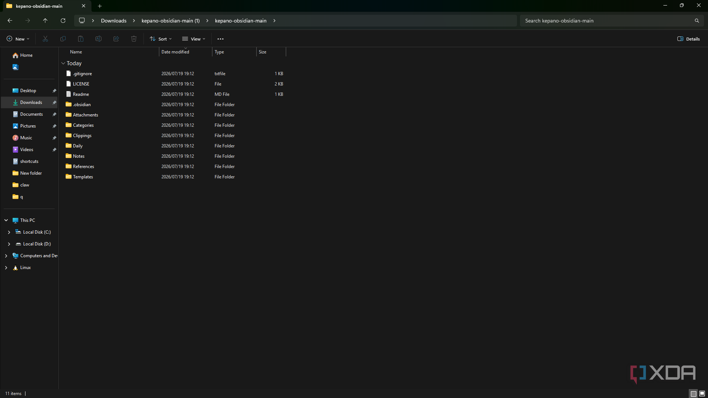Open the Gallery item in sidebar
The width and height of the screenshot is (708, 398).
point(15,67)
